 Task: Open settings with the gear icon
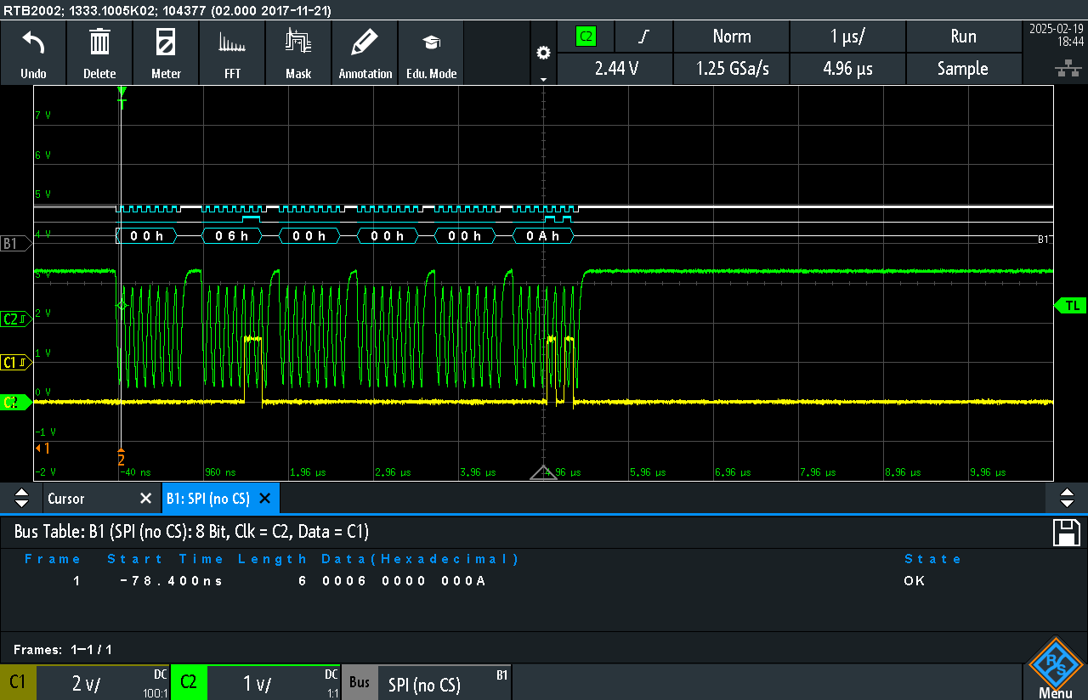tap(543, 53)
